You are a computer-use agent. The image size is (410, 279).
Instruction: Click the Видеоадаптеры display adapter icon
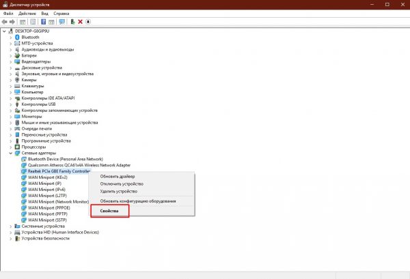[17, 61]
